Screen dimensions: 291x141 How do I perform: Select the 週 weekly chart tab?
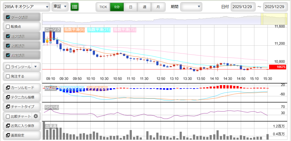pyautogui.click(x=144, y=7)
